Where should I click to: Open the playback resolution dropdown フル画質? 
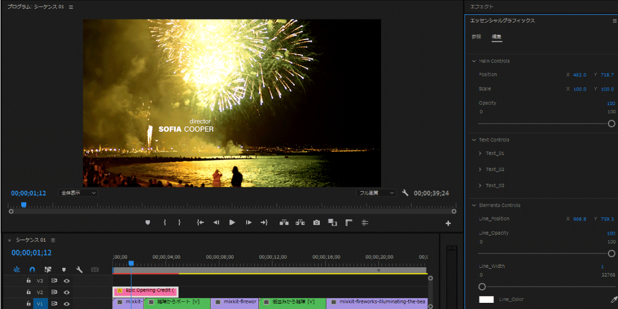coord(376,193)
